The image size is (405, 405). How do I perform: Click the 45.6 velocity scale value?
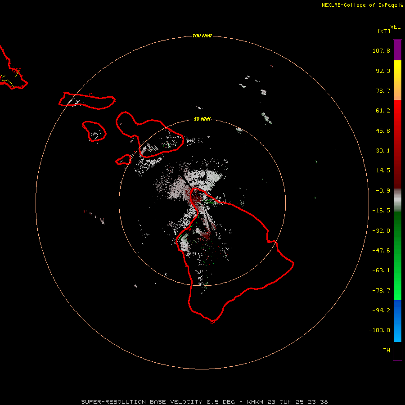(383, 130)
